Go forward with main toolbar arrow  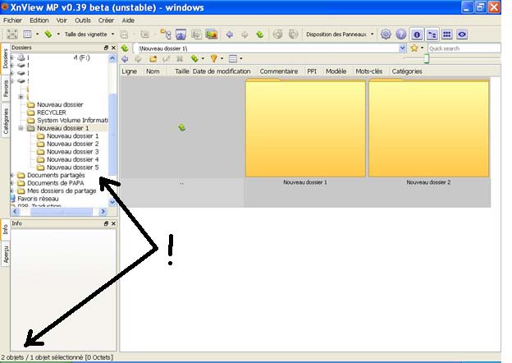(x=245, y=34)
